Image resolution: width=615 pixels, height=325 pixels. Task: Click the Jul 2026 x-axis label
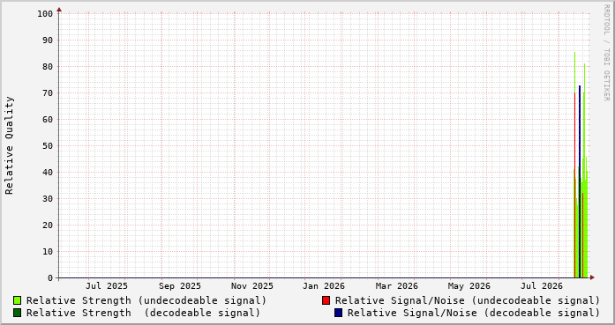click(x=542, y=286)
